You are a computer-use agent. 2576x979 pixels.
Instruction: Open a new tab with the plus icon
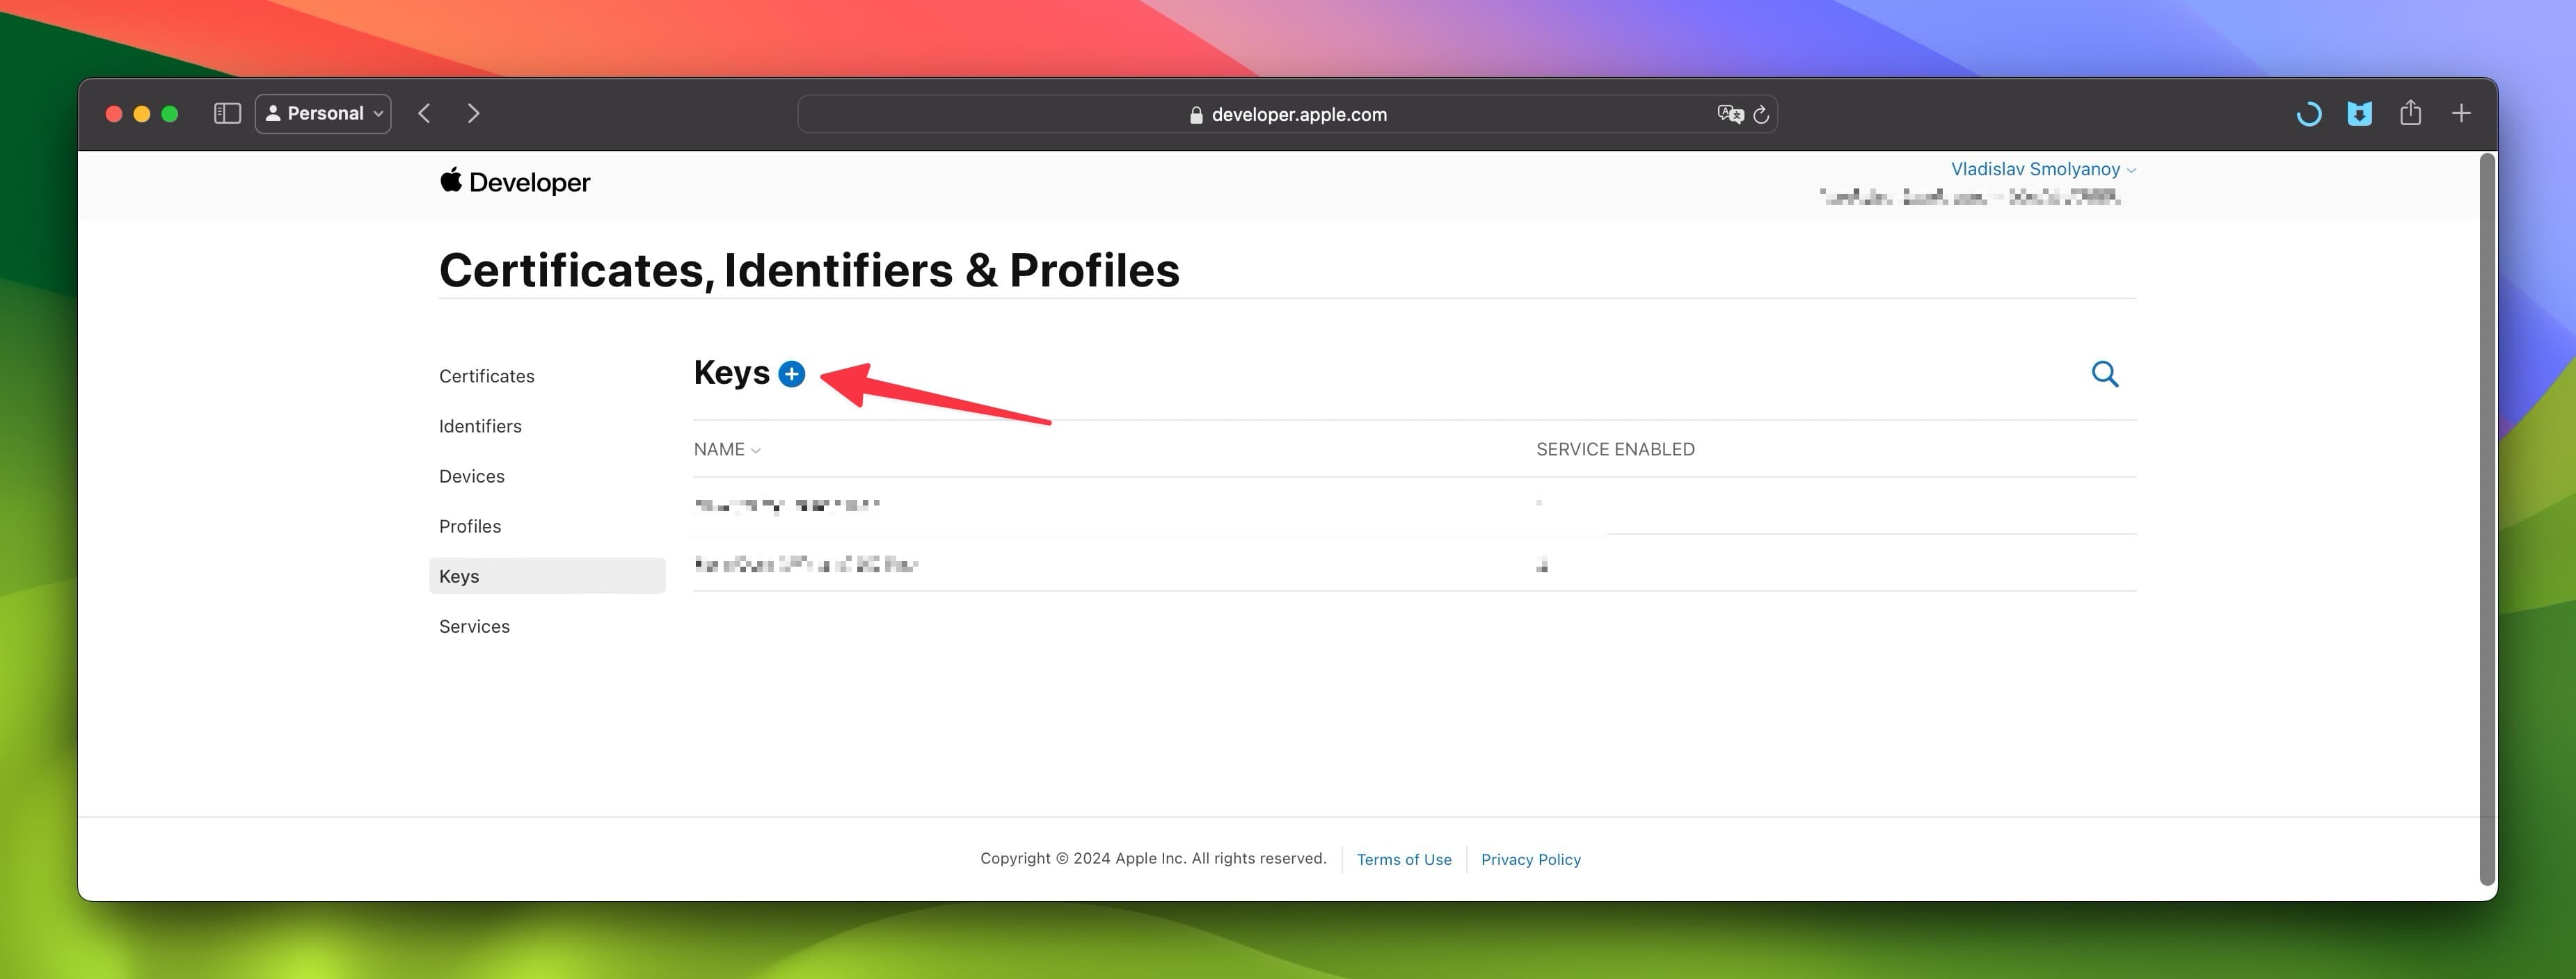[2461, 114]
